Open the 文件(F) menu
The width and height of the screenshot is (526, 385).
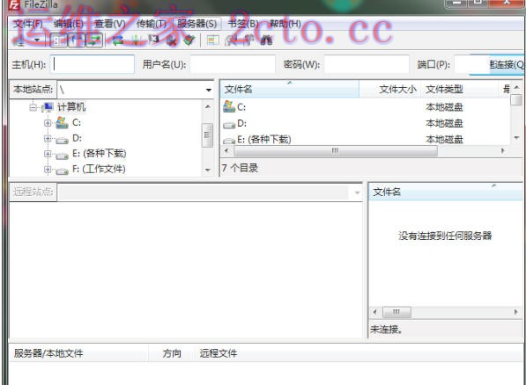point(28,24)
